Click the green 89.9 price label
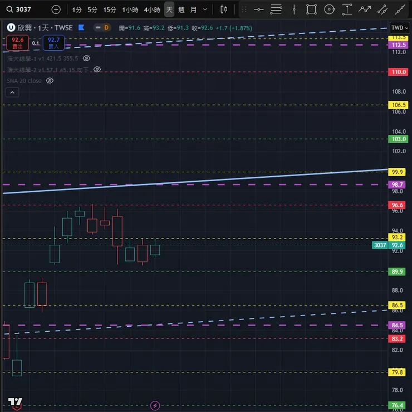Image resolution: width=412 pixels, height=412 pixels. tap(397, 272)
